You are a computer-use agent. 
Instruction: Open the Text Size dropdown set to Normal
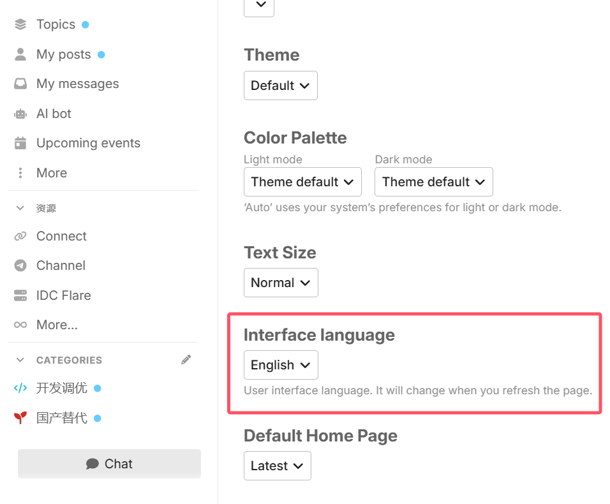click(281, 283)
